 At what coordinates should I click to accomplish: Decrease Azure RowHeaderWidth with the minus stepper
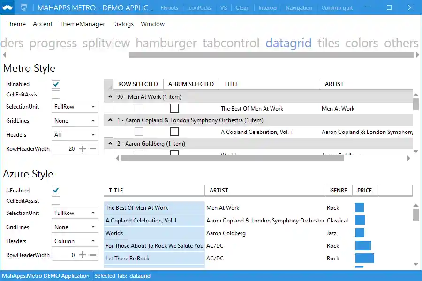click(x=93, y=255)
